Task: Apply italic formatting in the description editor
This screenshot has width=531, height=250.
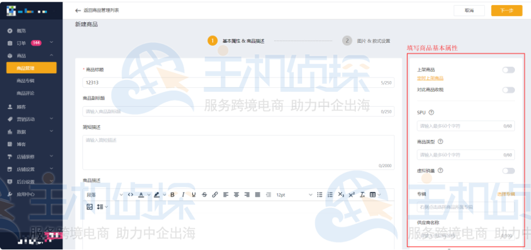Action: pyautogui.click(x=183, y=195)
